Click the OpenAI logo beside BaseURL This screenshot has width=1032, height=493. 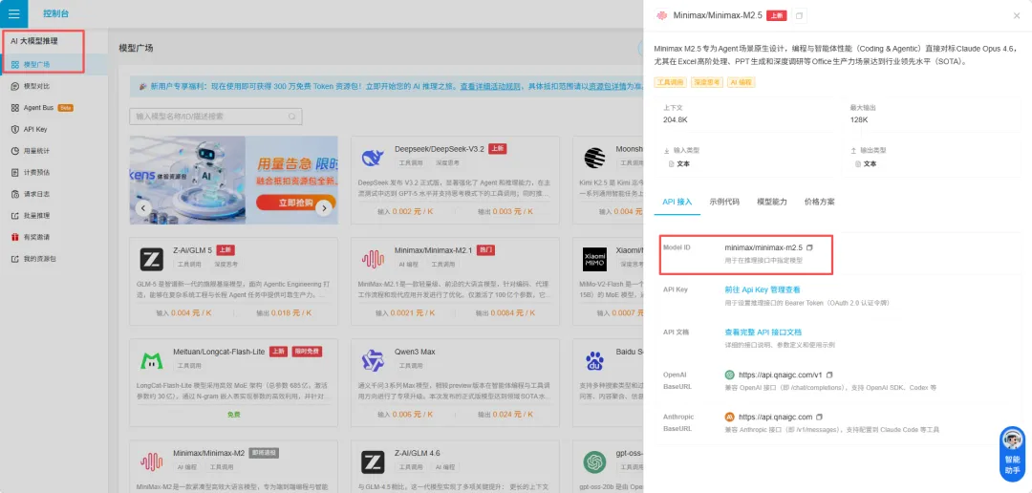click(x=729, y=375)
